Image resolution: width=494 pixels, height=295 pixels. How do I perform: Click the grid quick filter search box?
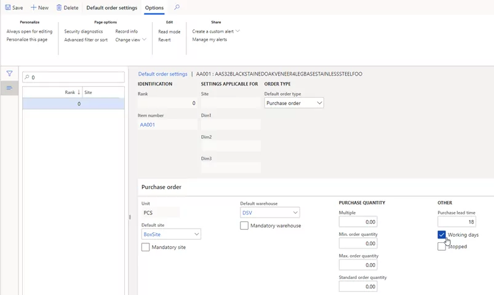pyautogui.click(x=74, y=77)
